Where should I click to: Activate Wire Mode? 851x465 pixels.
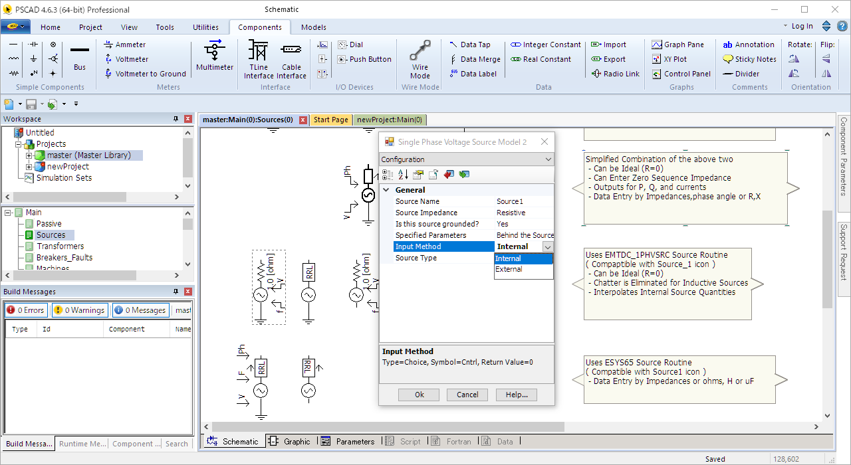pos(420,59)
